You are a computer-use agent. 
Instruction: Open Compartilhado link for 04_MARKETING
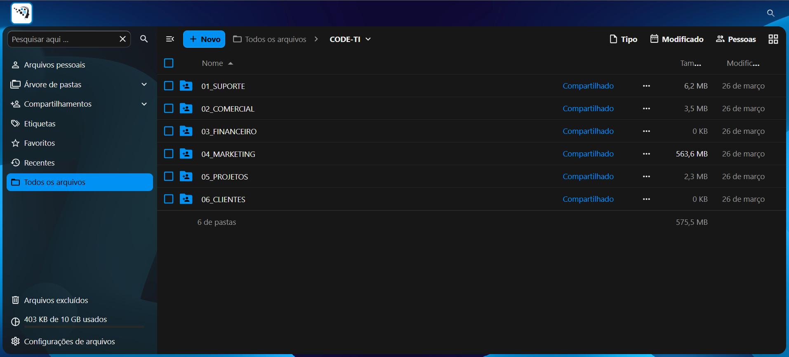(x=588, y=154)
